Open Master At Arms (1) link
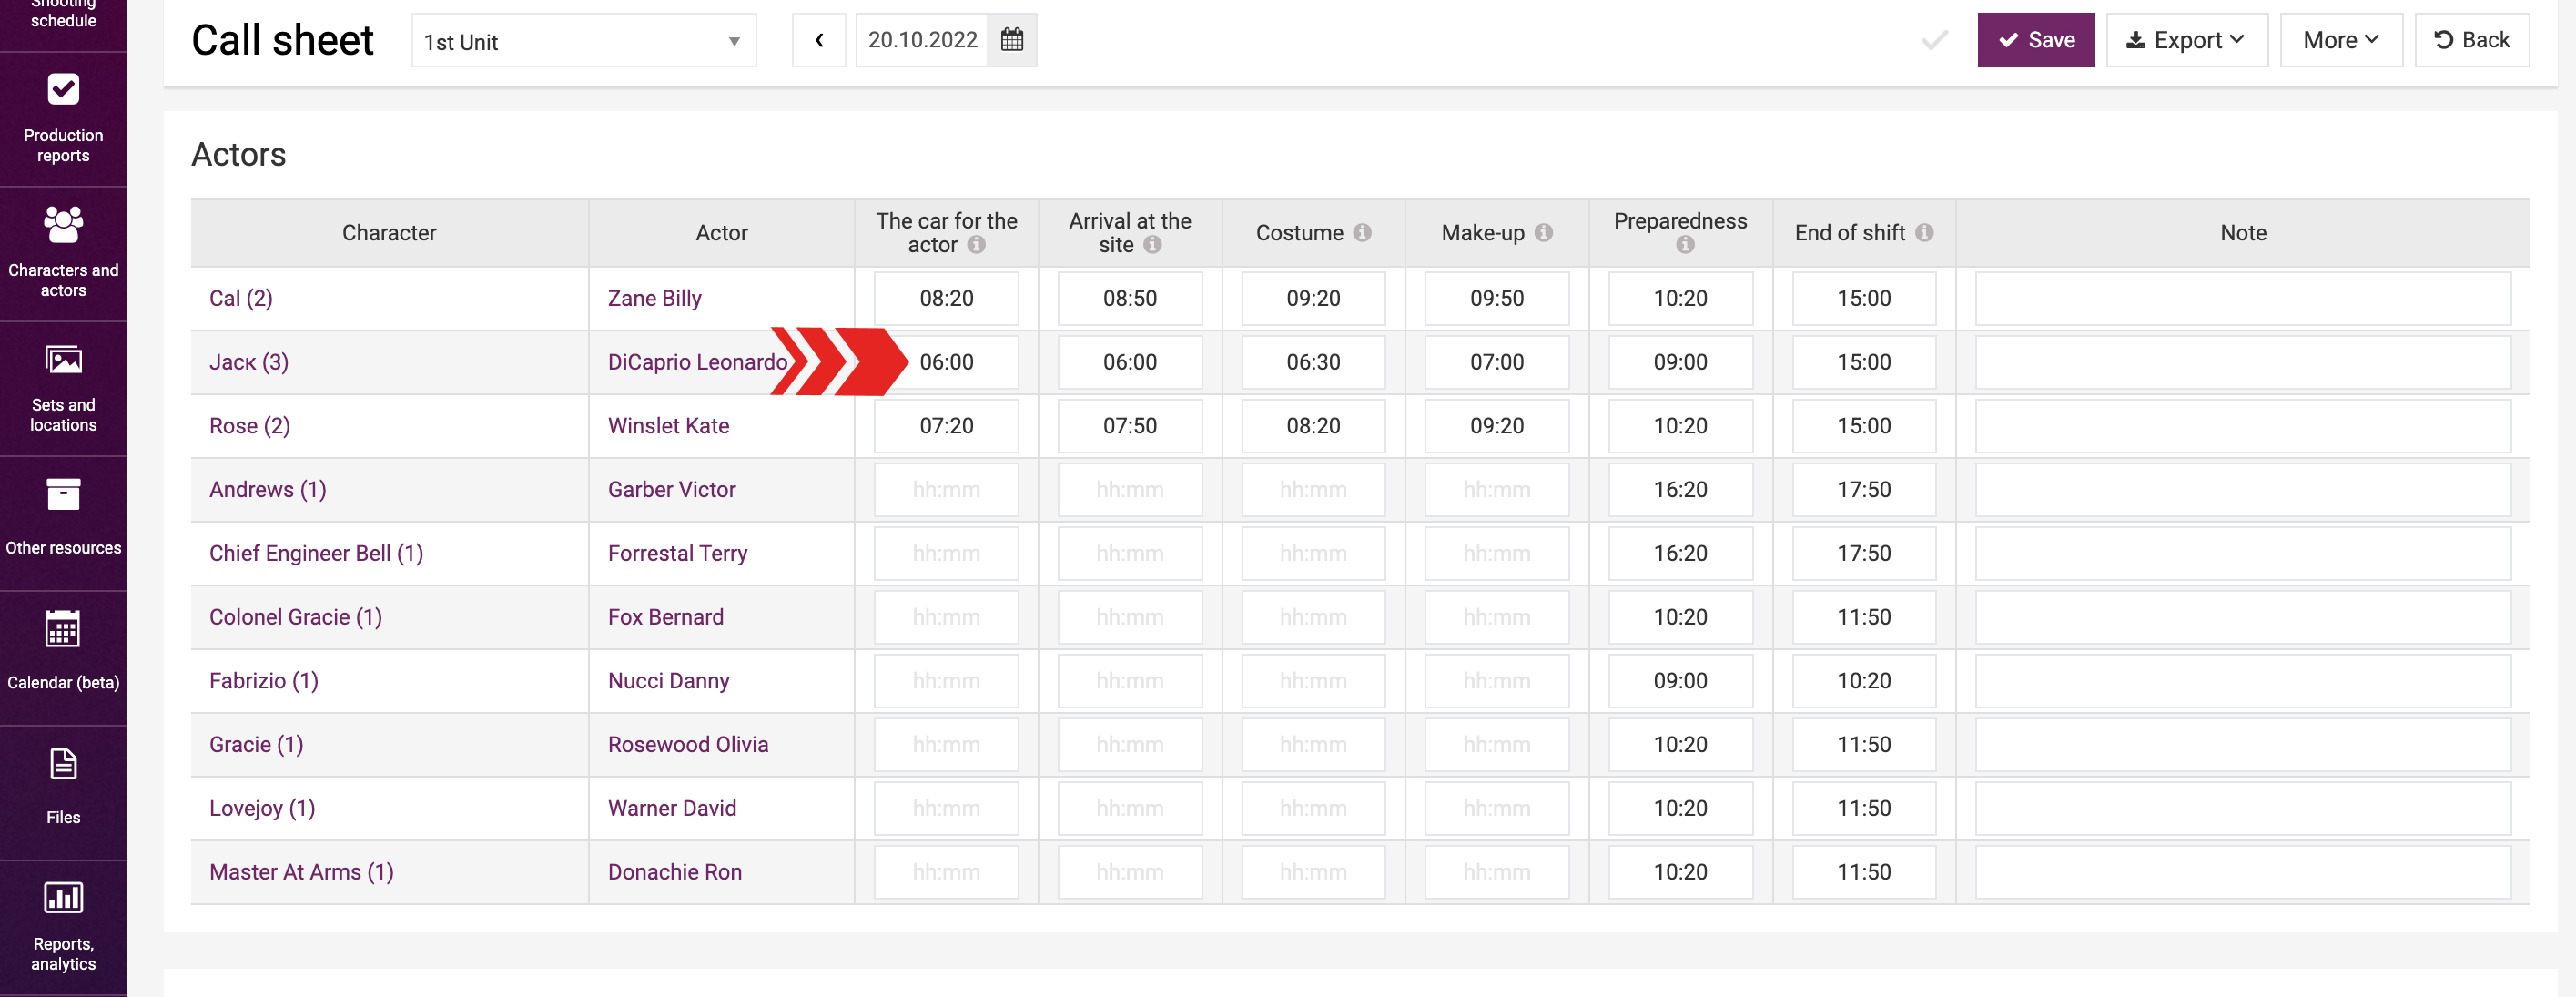Image resolution: width=2576 pixels, height=997 pixels. [x=301, y=872]
